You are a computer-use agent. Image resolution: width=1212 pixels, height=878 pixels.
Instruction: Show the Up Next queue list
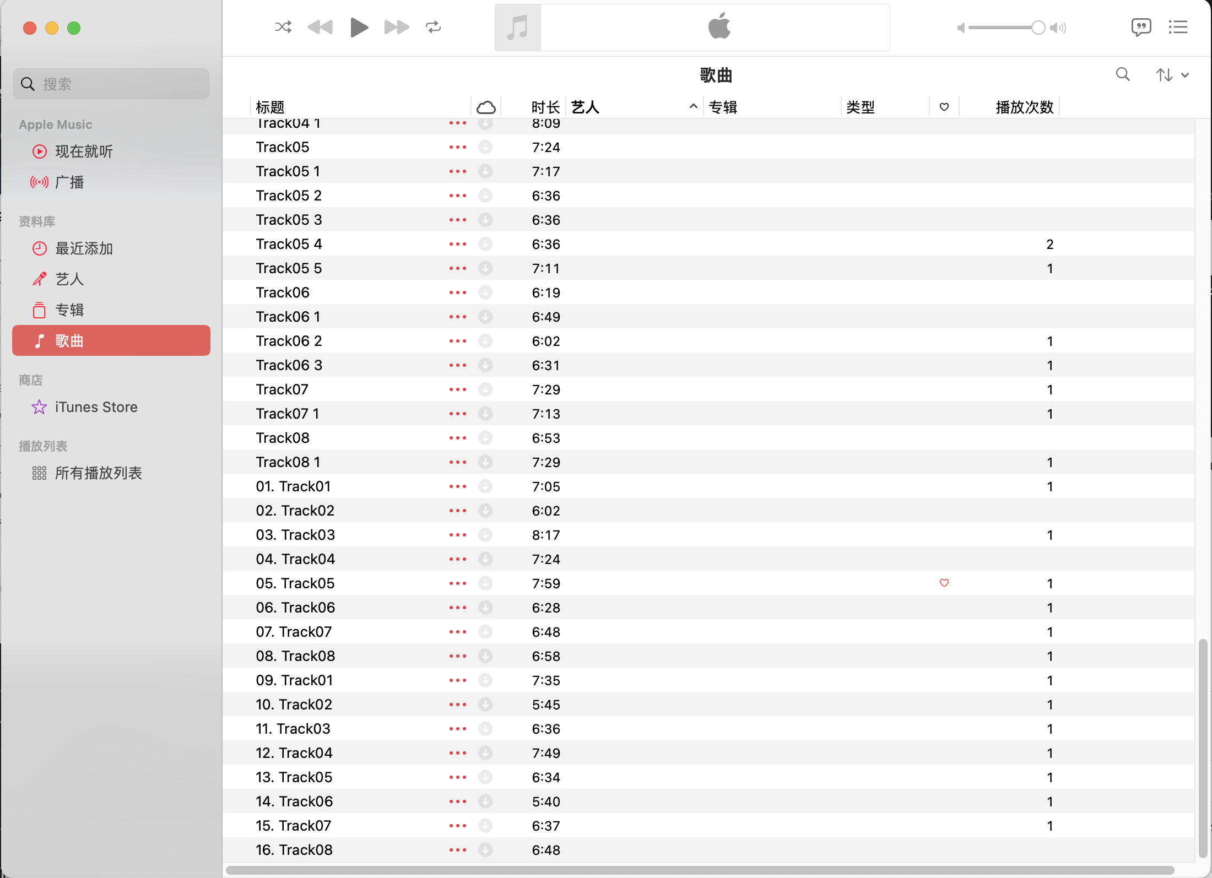coord(1178,27)
